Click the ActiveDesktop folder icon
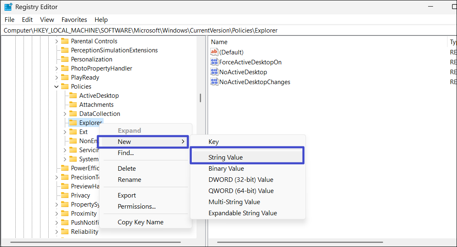 (73, 96)
